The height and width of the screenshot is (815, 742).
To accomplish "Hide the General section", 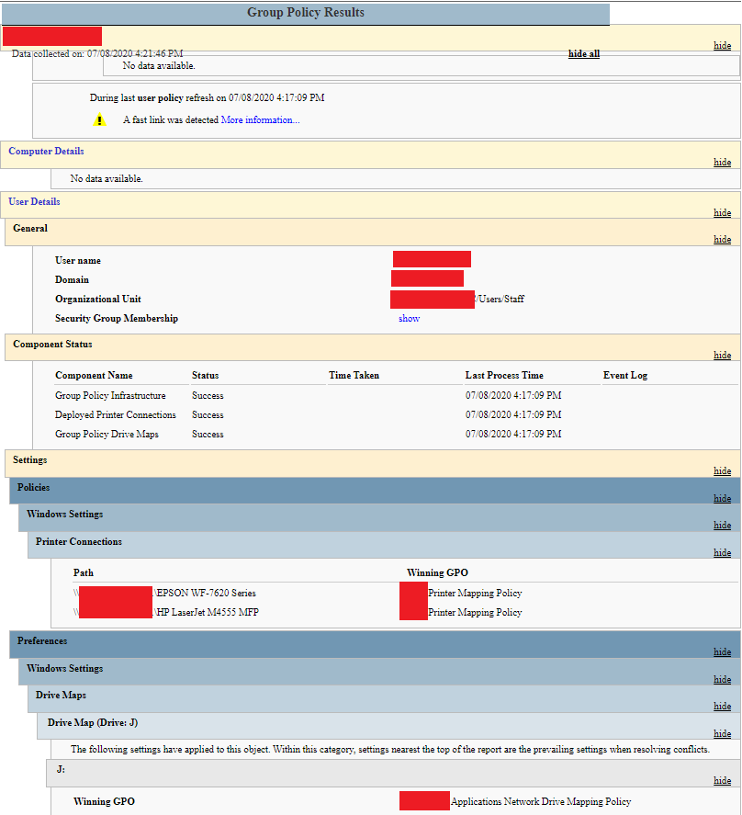I will point(722,239).
